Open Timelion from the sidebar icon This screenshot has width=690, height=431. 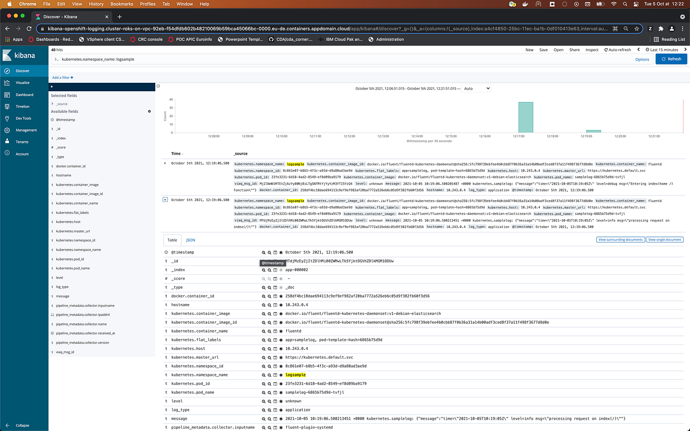pyautogui.click(x=7, y=106)
